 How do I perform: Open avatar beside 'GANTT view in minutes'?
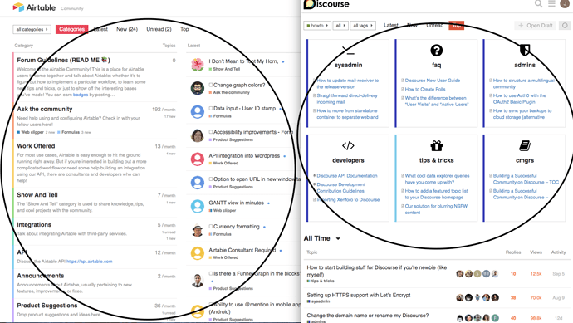198,206
